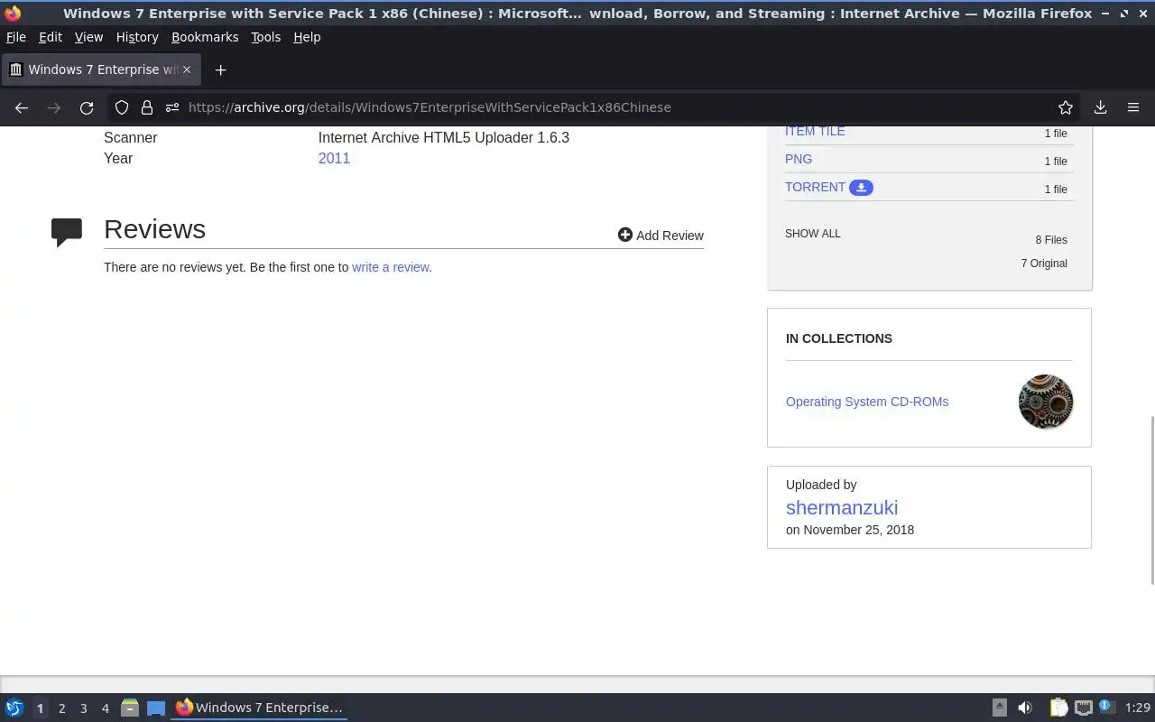This screenshot has height=722, width=1155.
Task: Open the Help menu
Action: 307,37
